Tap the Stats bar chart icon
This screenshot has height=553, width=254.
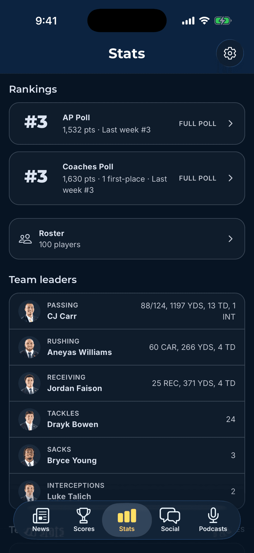[127, 516]
